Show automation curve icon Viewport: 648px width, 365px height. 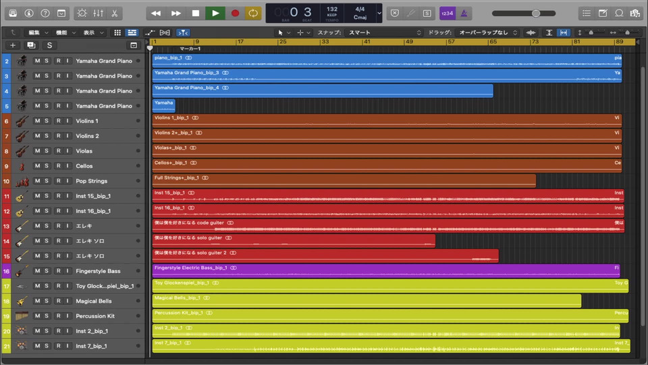(x=150, y=32)
